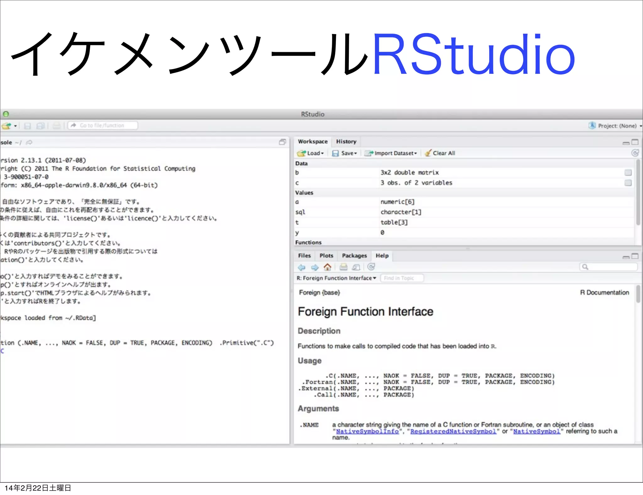Open the RegisteredNativeSymbol link

[x=453, y=432]
